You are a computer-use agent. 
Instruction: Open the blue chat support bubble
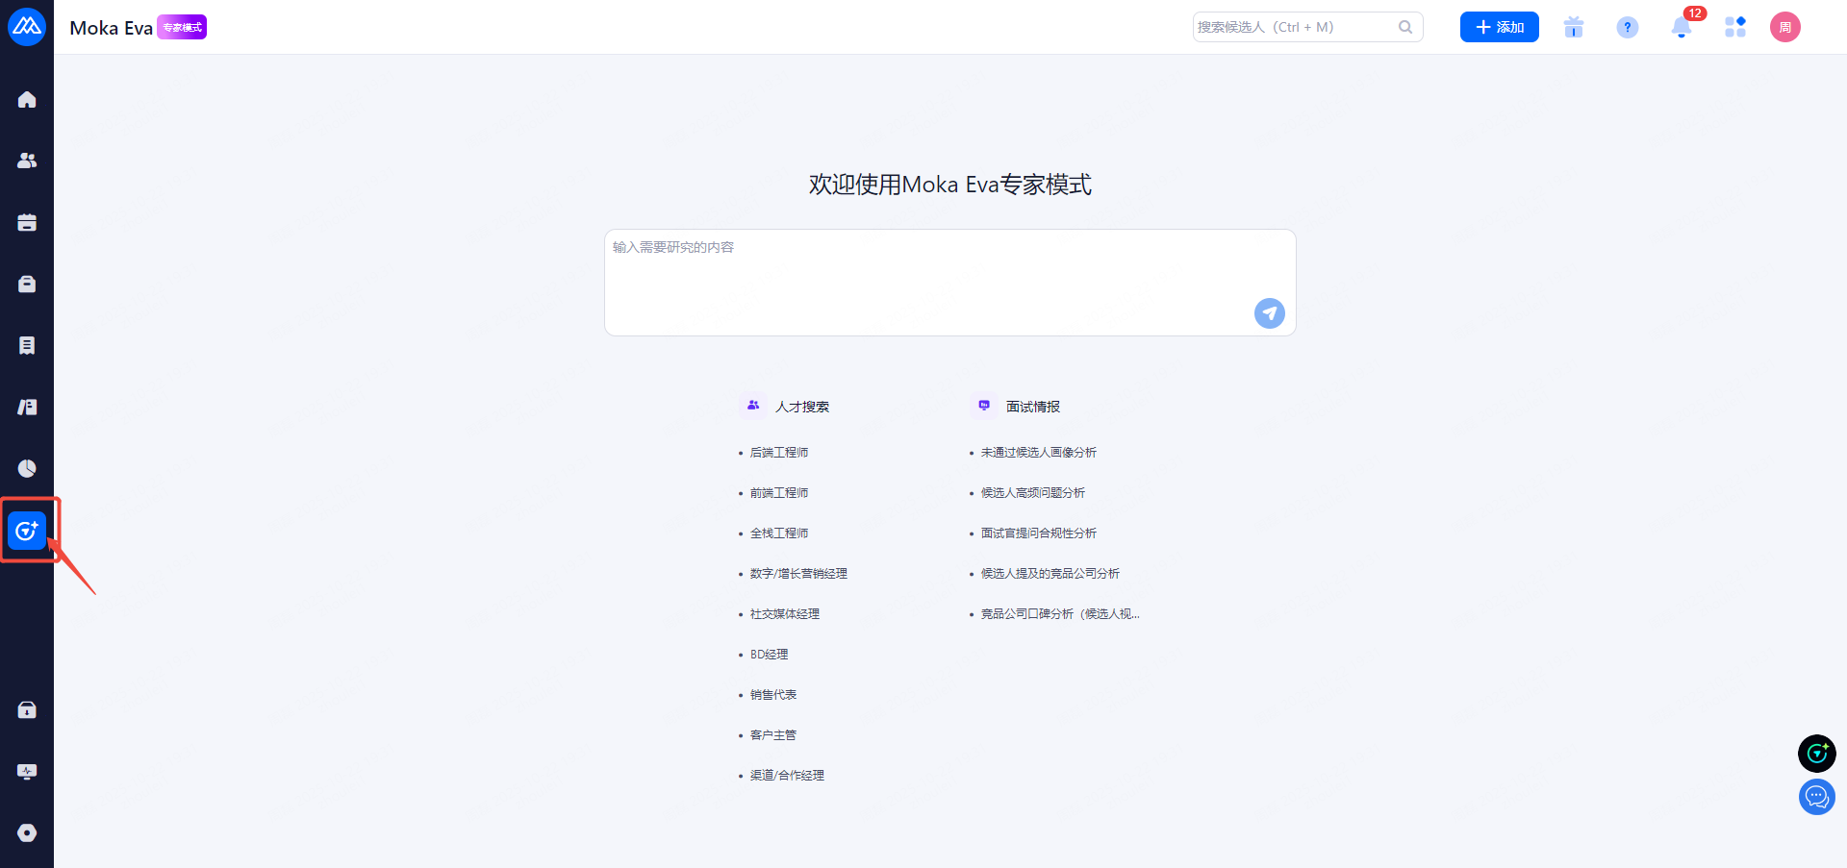(1816, 797)
